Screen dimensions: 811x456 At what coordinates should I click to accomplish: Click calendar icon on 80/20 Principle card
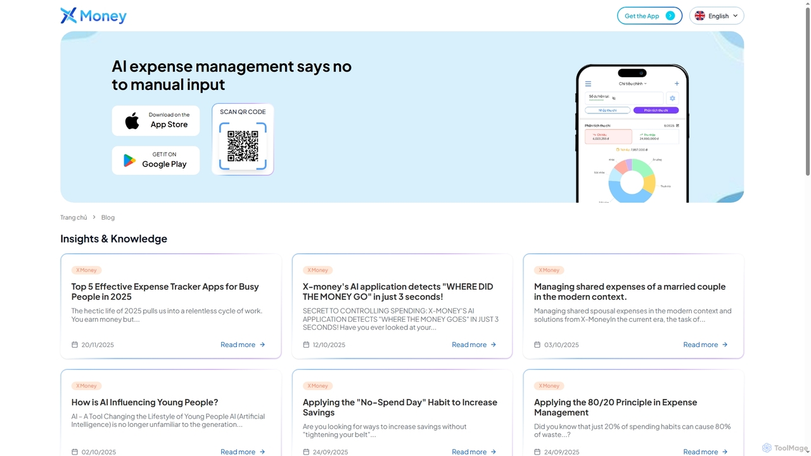coord(537,452)
